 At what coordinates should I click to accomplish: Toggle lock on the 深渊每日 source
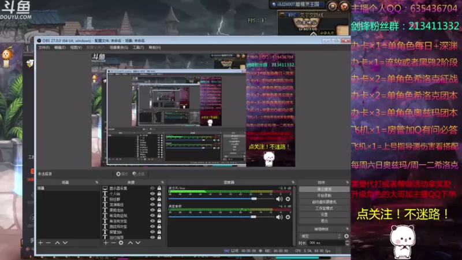tap(159, 205)
